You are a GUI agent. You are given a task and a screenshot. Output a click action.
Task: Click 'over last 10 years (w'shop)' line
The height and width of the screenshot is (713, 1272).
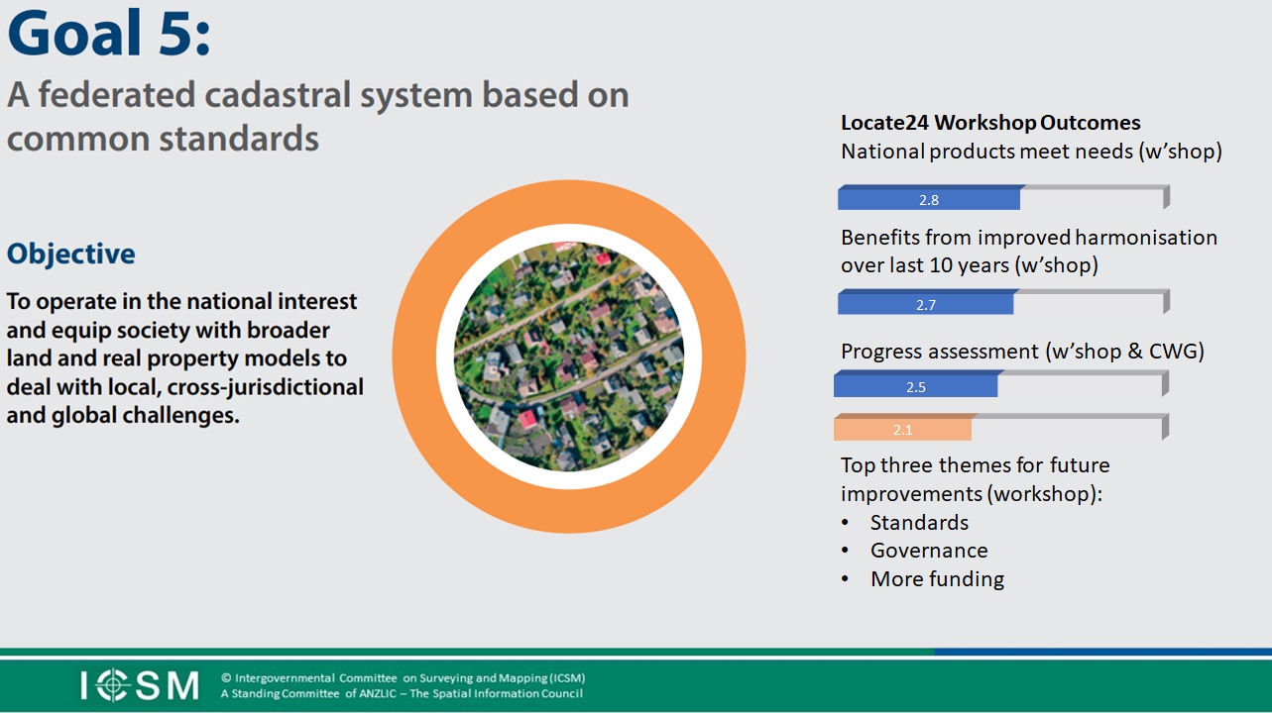969,266
